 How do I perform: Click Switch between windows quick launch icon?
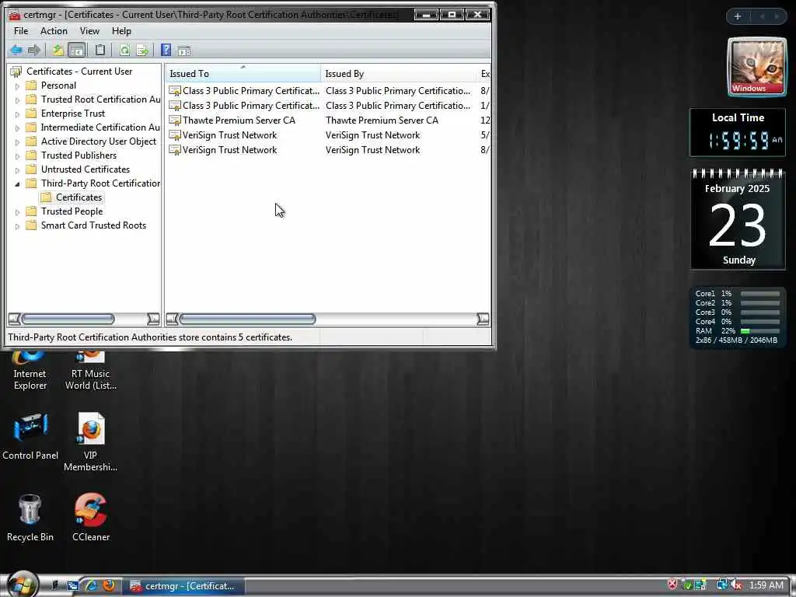tap(72, 586)
